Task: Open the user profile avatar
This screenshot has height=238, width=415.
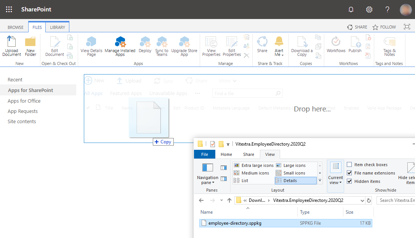Action: 405,10
